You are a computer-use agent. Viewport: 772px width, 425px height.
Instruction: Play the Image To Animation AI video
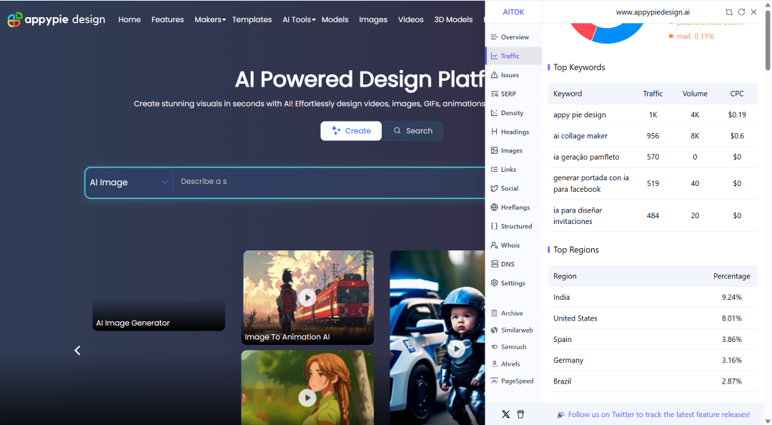click(x=307, y=298)
